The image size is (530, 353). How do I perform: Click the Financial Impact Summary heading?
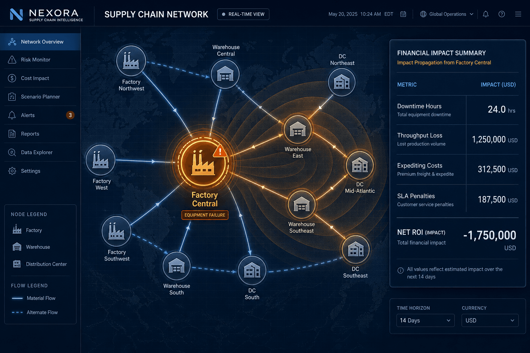[x=441, y=53]
